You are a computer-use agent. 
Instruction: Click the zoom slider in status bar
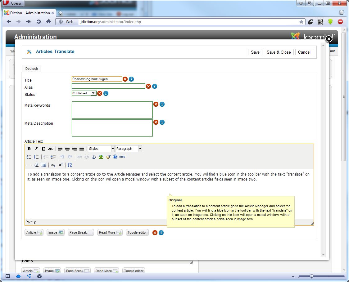click(x=311, y=276)
